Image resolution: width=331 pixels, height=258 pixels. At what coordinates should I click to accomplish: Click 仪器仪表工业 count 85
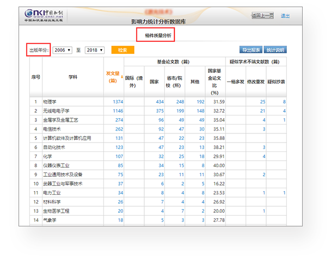tap(120, 165)
